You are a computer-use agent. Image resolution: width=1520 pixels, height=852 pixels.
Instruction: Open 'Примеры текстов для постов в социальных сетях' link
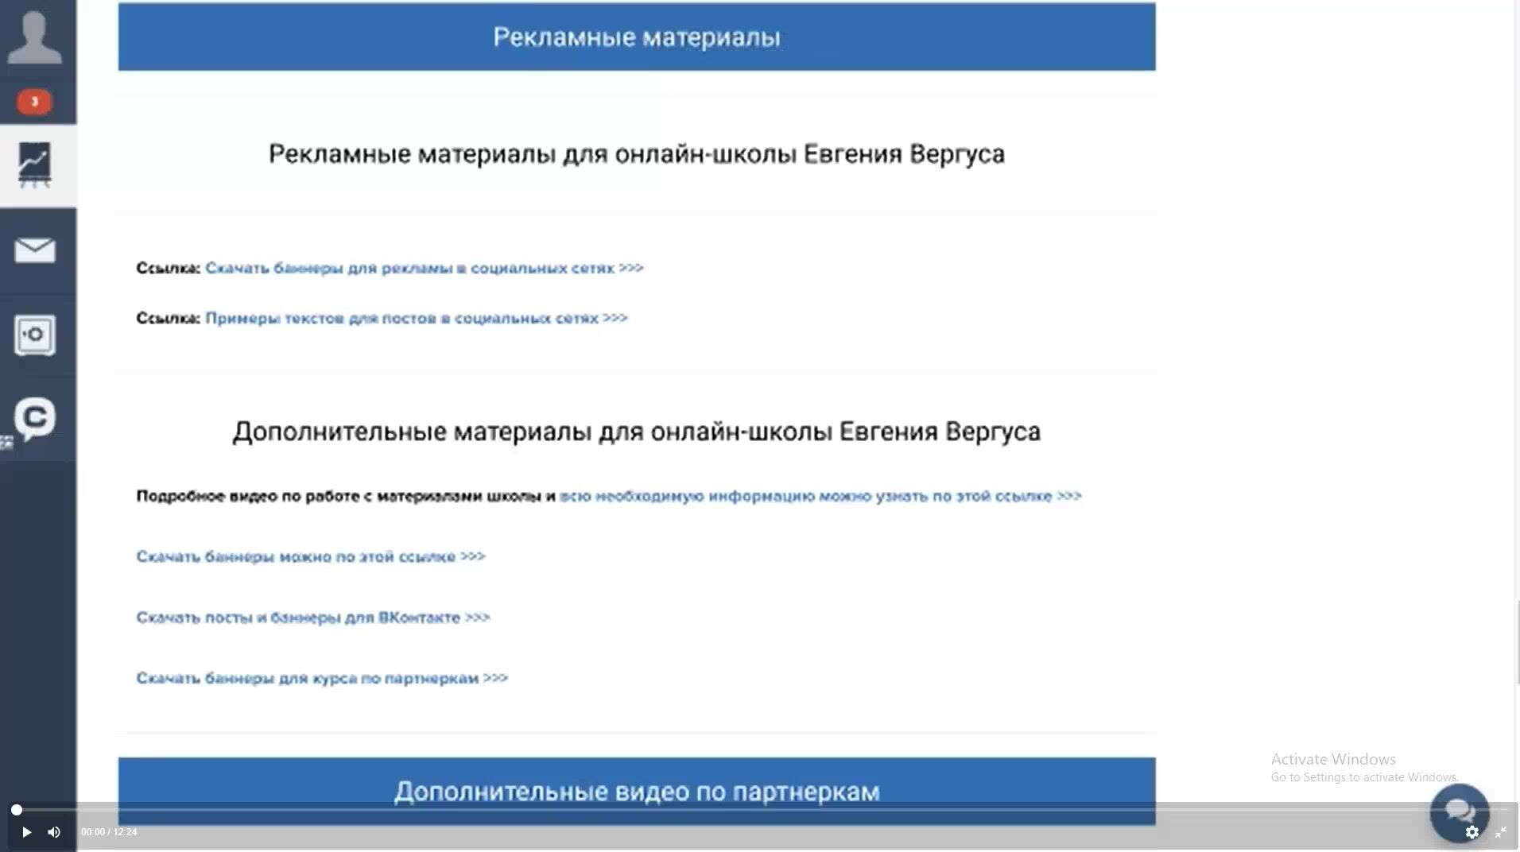point(417,318)
